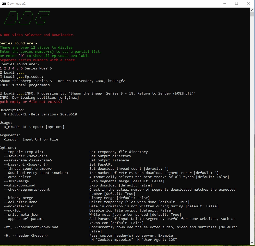Click "Disable log file output [default: False]"

pyautogui.click(x=131, y=210)
